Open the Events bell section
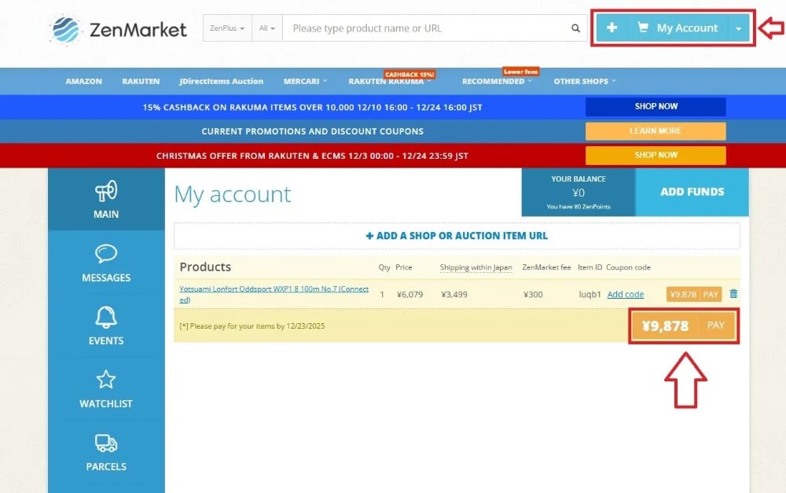Viewport: 786px width, 493px height. tap(106, 326)
